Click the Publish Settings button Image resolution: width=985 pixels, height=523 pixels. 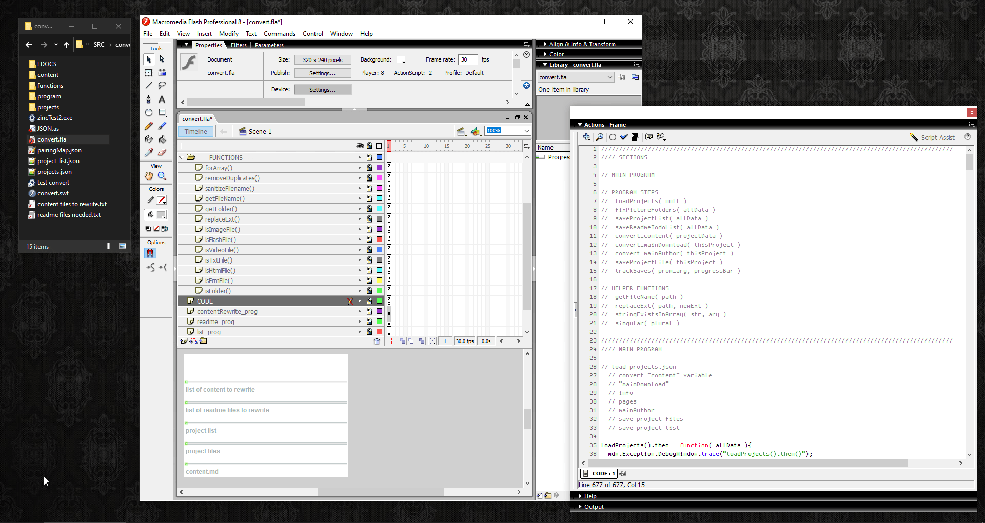(x=322, y=73)
